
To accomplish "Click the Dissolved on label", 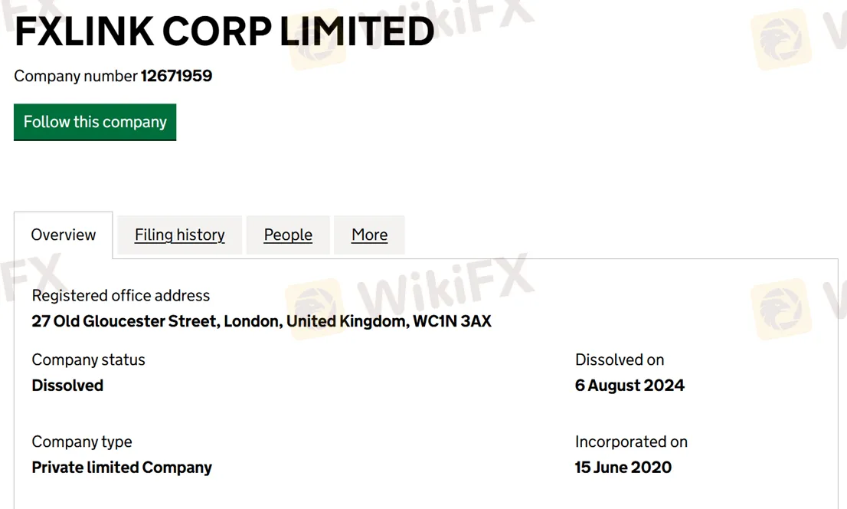I will 620,360.
